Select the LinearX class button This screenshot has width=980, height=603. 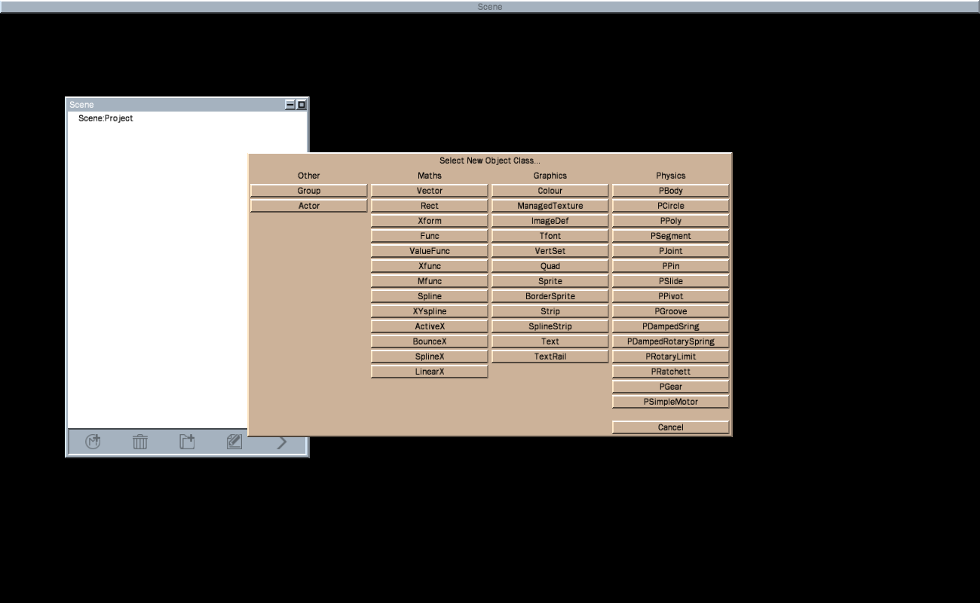[x=429, y=372]
